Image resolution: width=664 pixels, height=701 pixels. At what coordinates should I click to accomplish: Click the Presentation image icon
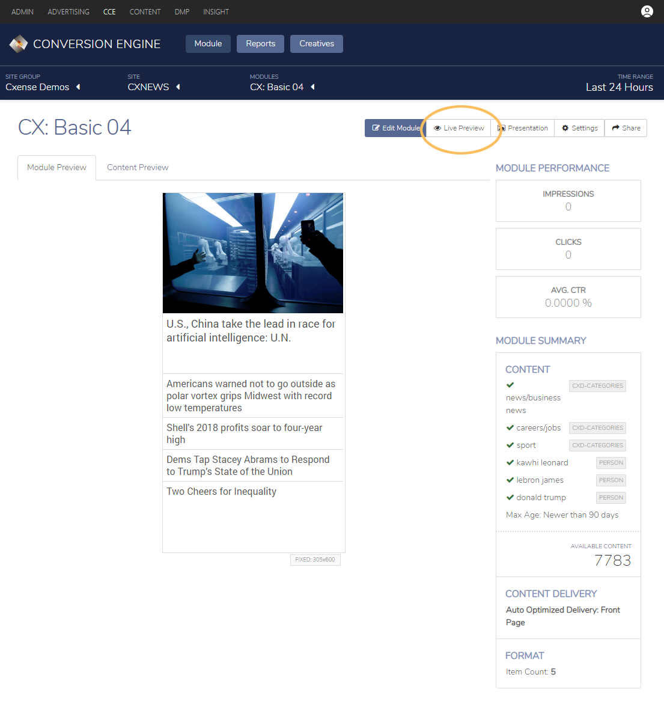coord(501,128)
